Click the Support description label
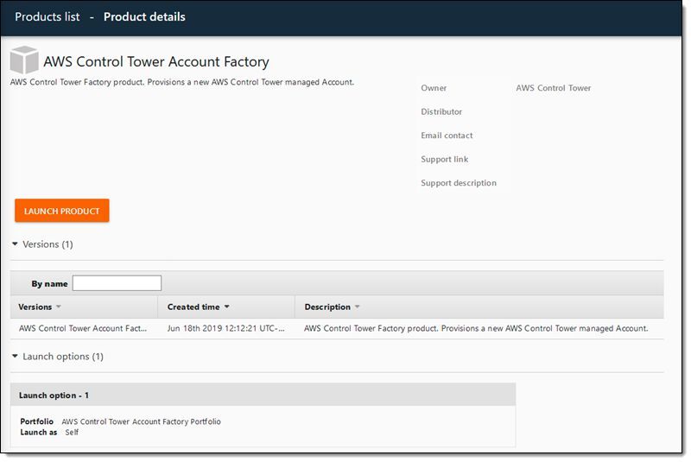This screenshot has height=462, width=691. (459, 183)
